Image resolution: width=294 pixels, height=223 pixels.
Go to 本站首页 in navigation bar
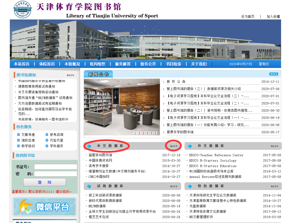[21, 64]
